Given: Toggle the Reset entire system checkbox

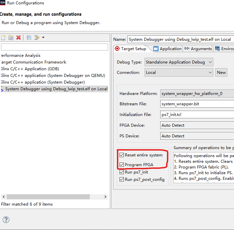Looking at the screenshot, I should tap(122, 155).
